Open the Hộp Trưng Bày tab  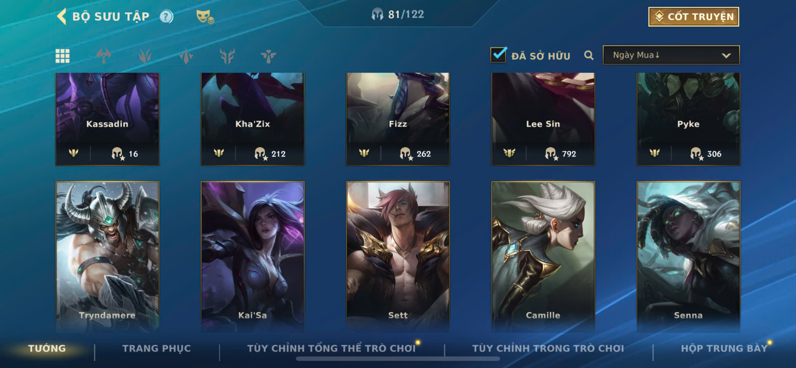724,348
